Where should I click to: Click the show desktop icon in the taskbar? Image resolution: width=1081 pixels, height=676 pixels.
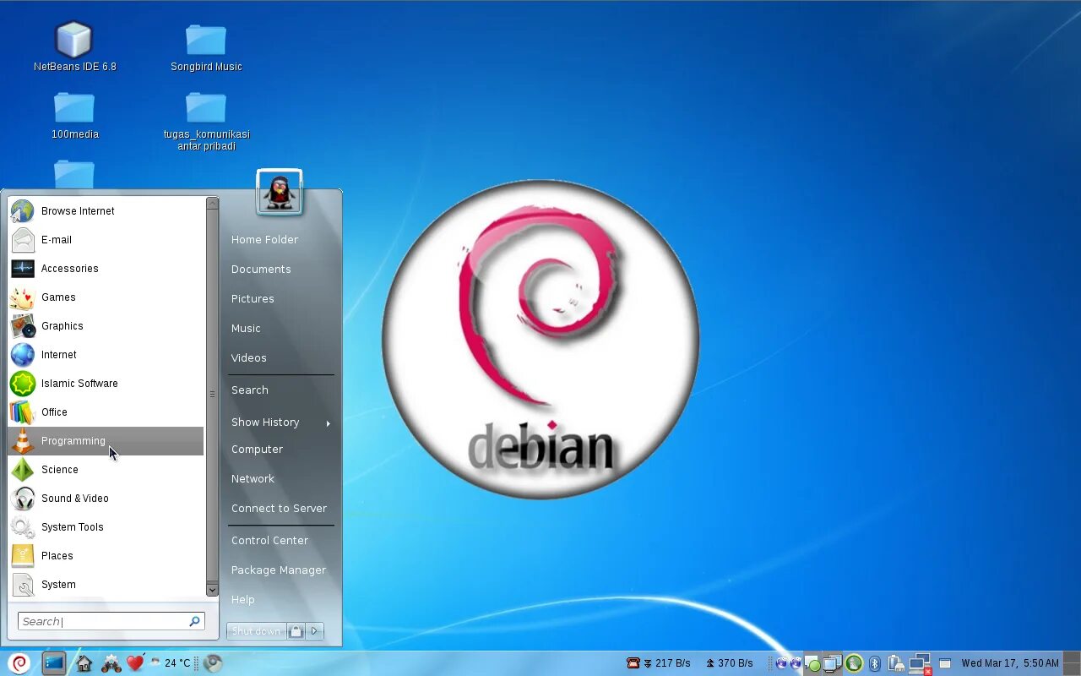point(54,663)
